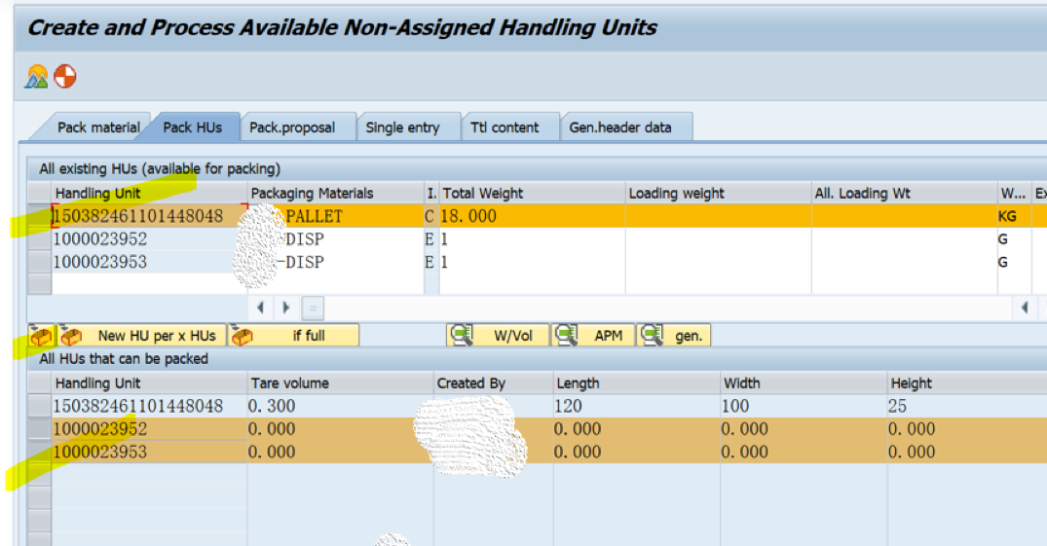Select the Pack HUs tab
Image resolution: width=1047 pixels, height=546 pixels.
pos(192,127)
